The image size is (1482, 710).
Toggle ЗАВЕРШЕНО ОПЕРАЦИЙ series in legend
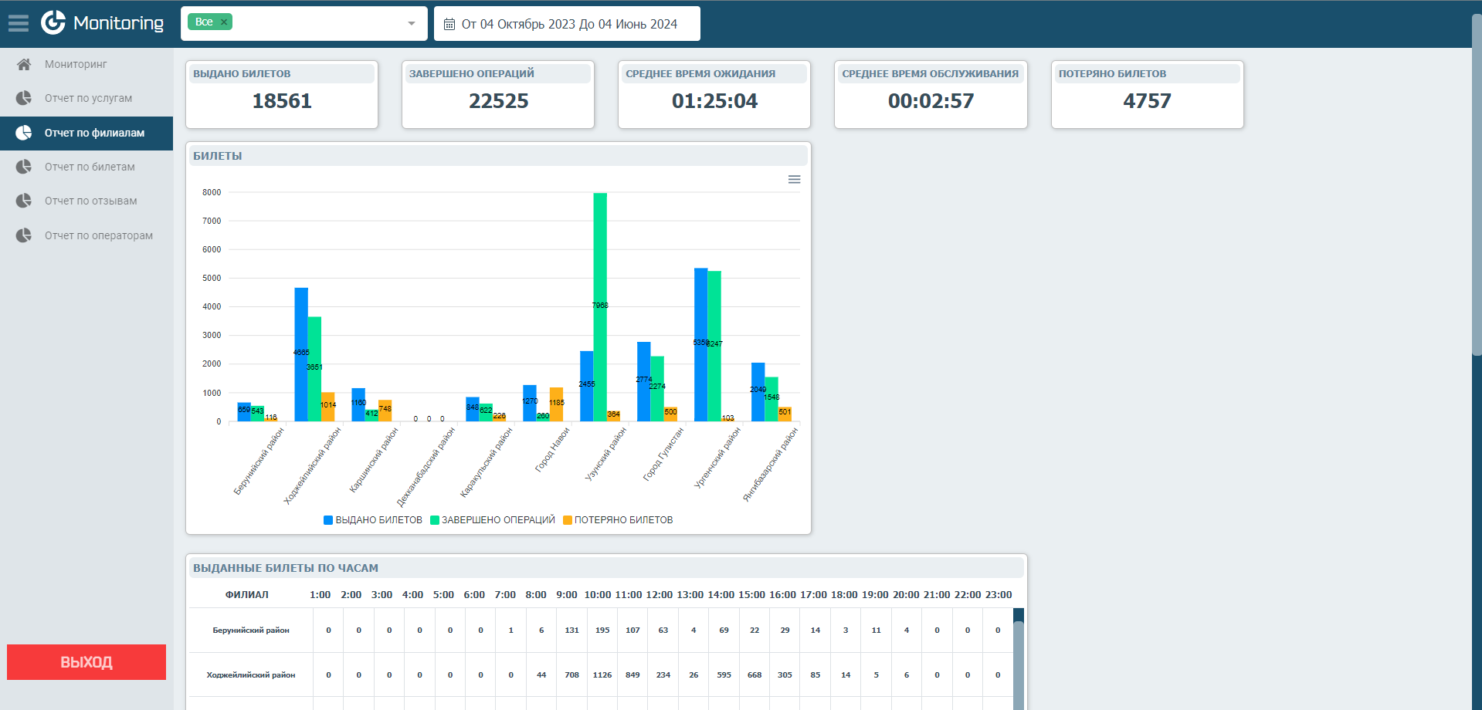coord(493,520)
